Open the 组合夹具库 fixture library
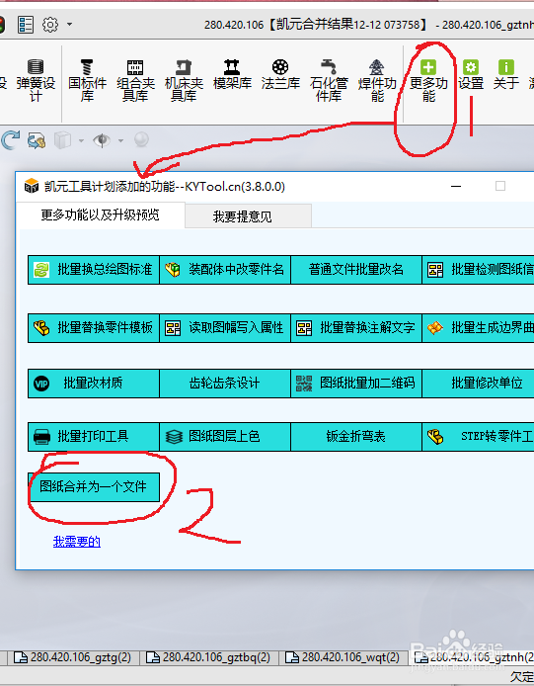 (x=135, y=80)
